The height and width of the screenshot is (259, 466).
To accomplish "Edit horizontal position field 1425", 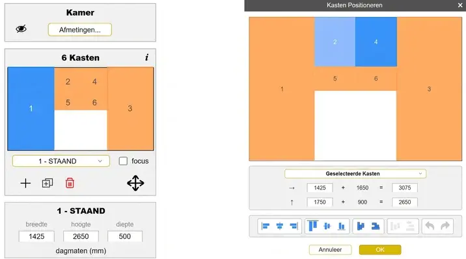I will 320,188.
